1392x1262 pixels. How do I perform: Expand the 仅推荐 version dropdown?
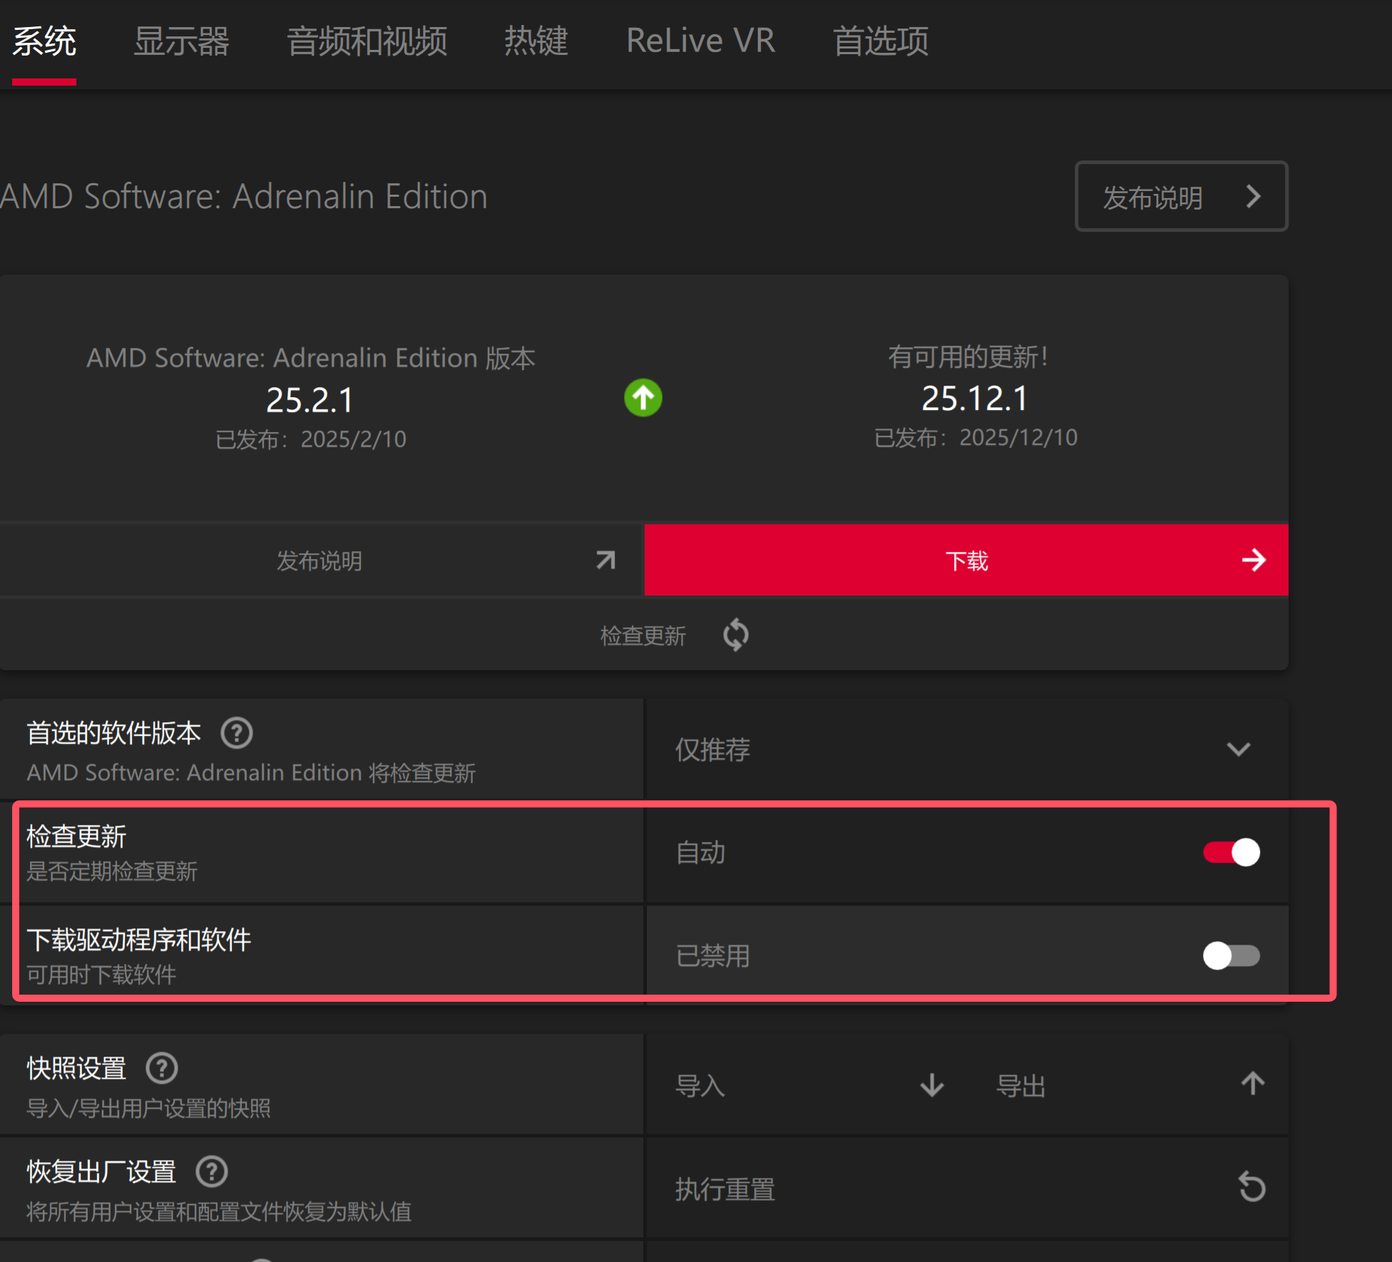coord(967,749)
